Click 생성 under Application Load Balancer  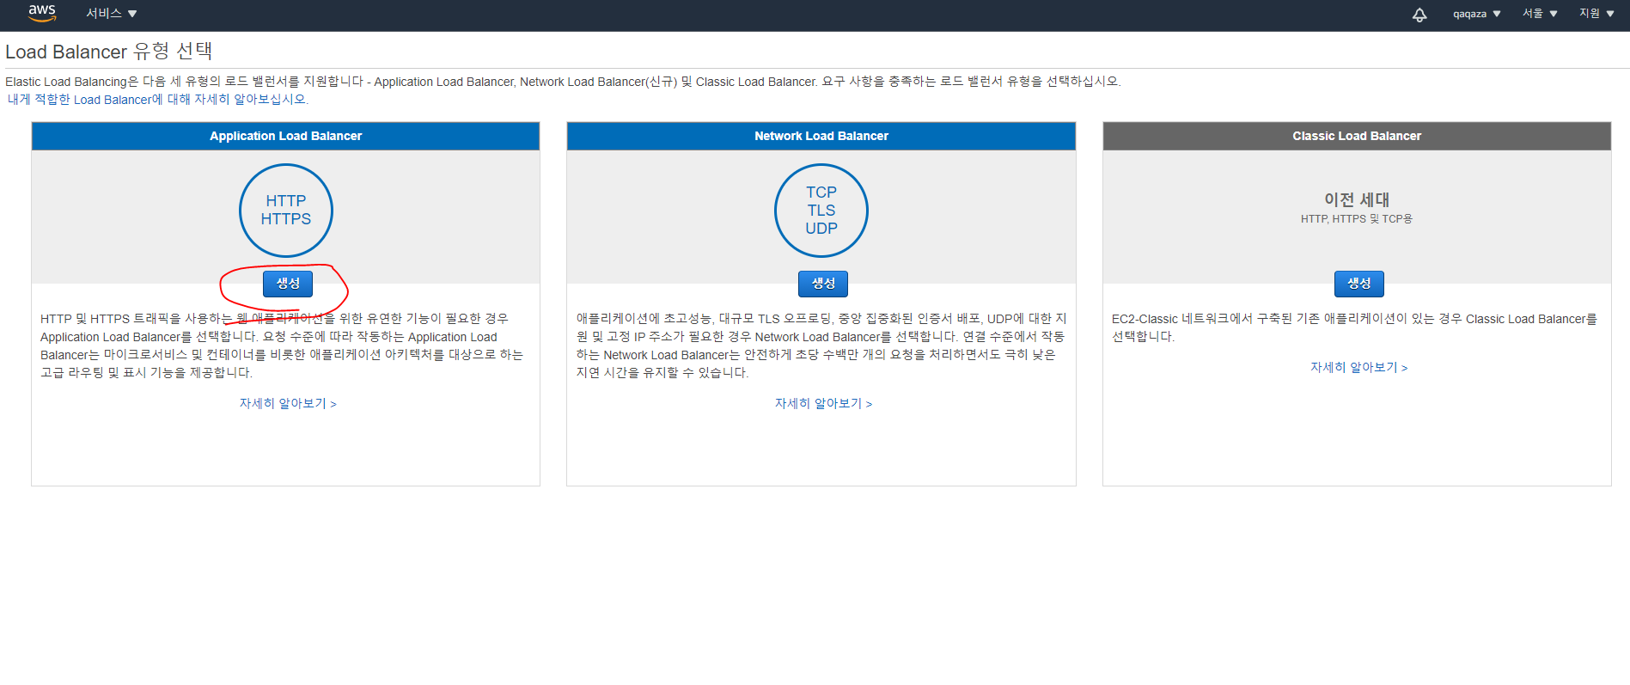(288, 284)
